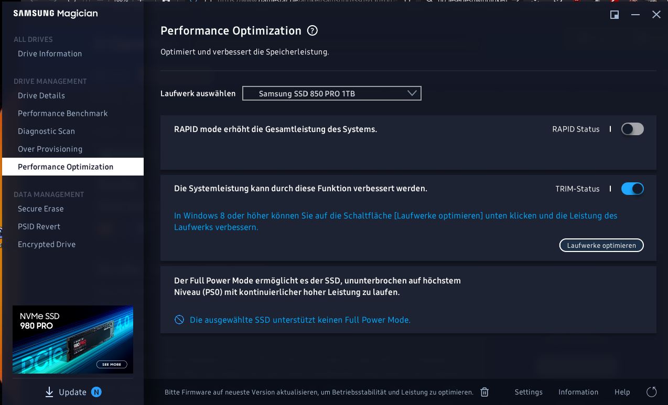The width and height of the screenshot is (668, 405).
Task: Click the Laufwerk auswählen label
Action: pyautogui.click(x=198, y=94)
